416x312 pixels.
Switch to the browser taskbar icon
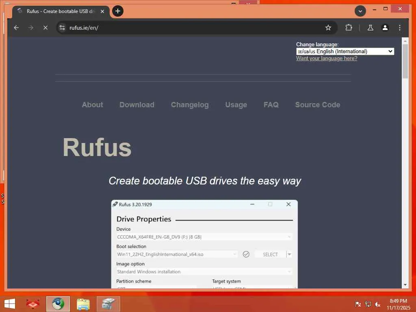(x=58, y=304)
